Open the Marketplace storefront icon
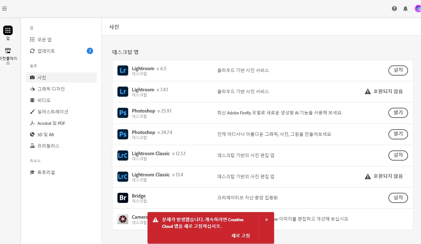This screenshot has height=244, width=421. 8,51
